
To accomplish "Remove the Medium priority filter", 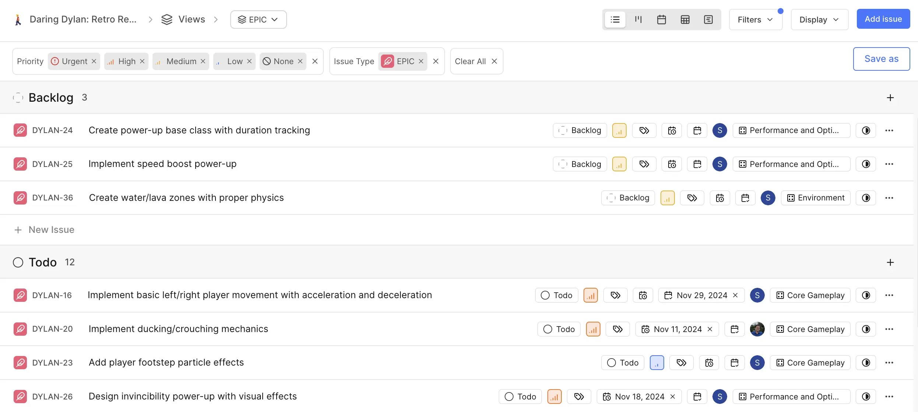I will [x=203, y=62].
